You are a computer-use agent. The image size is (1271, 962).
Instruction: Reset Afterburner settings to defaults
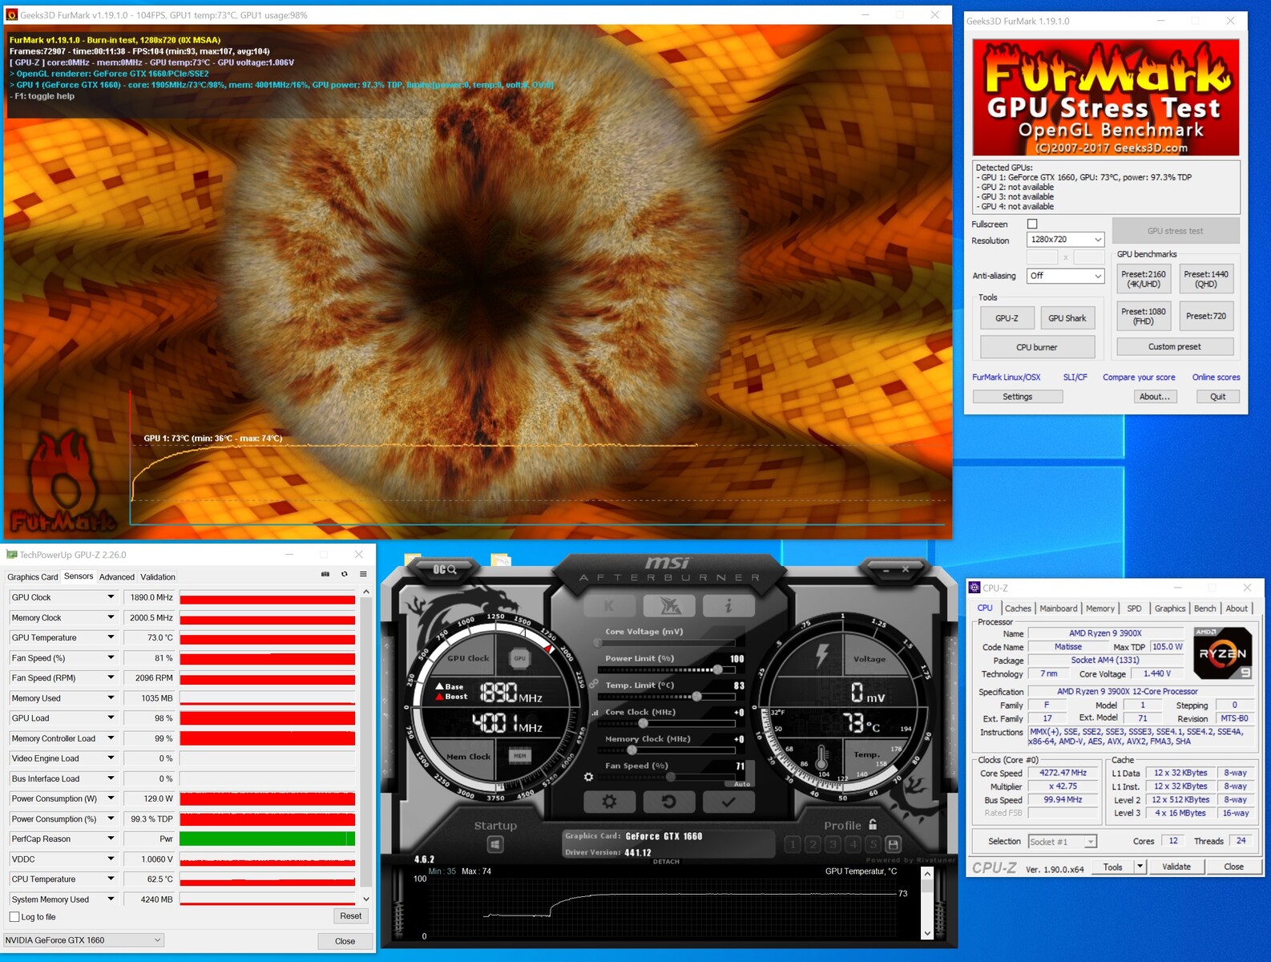pos(668,802)
